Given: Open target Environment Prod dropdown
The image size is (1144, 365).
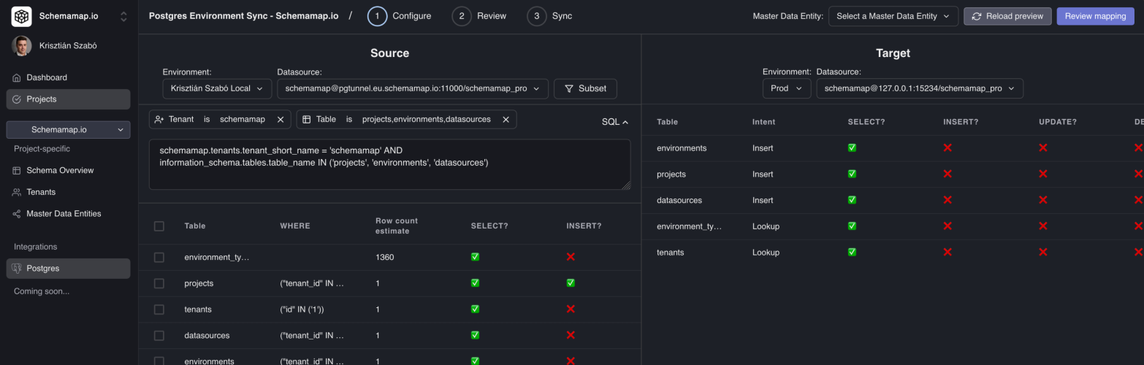Looking at the screenshot, I should [787, 88].
